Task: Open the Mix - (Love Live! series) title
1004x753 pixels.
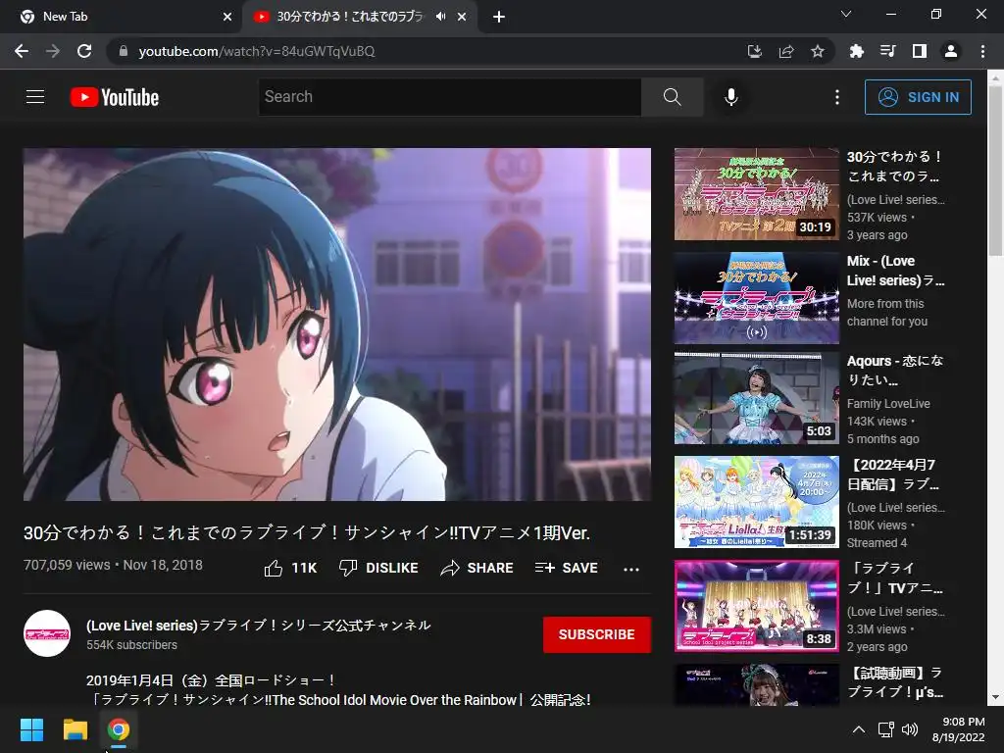Action: (x=896, y=271)
